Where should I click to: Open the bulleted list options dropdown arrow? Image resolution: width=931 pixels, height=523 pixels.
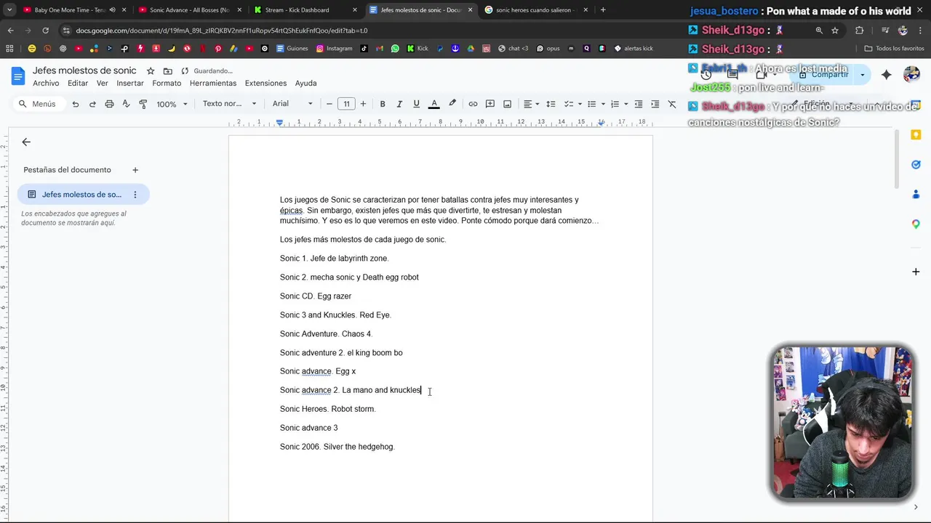pyautogui.click(x=603, y=104)
